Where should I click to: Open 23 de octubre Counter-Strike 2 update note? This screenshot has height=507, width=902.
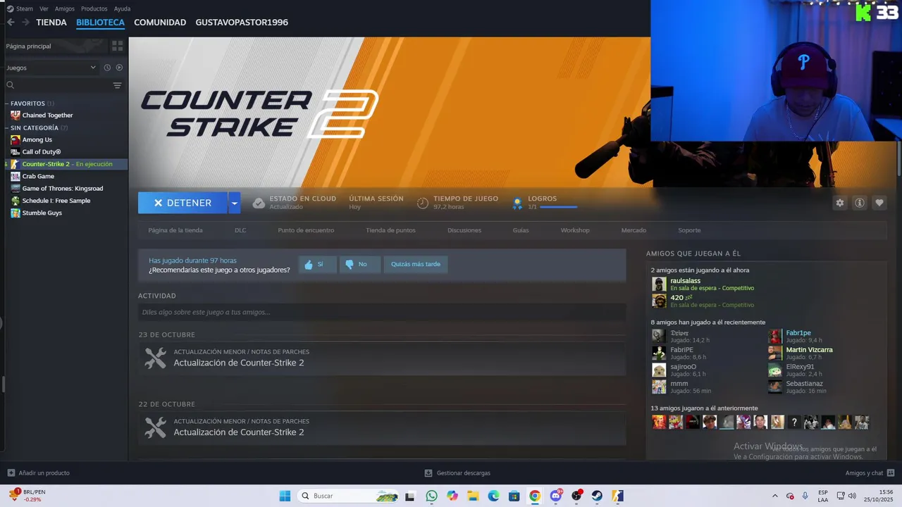[x=382, y=358]
